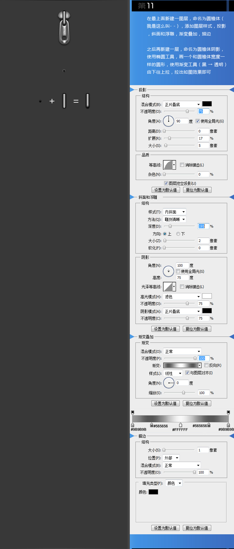Click Make Default button under drop shadow

point(166,190)
